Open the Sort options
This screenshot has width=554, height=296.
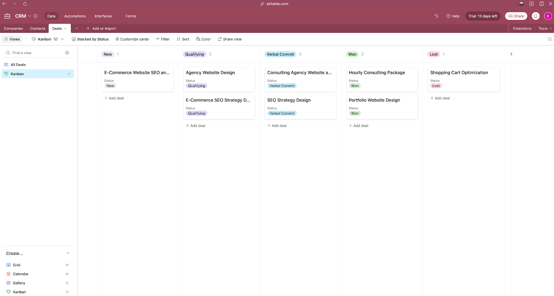point(183,39)
